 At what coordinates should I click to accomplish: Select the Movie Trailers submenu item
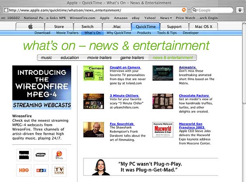point(67,33)
